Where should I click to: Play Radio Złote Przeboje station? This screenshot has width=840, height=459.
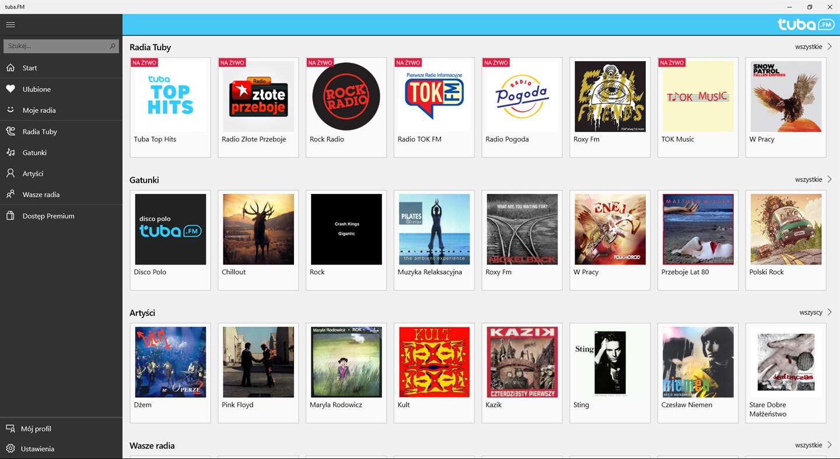pyautogui.click(x=258, y=107)
